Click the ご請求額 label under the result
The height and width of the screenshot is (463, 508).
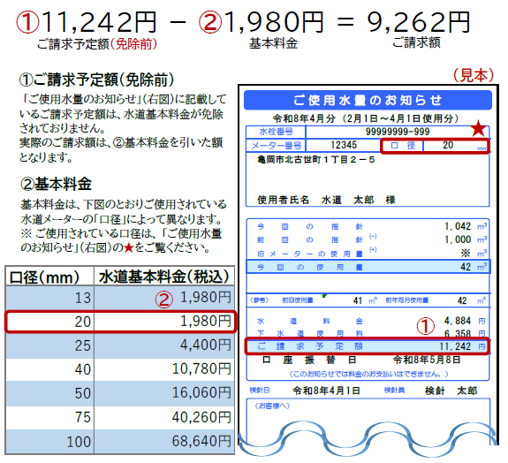point(416,42)
